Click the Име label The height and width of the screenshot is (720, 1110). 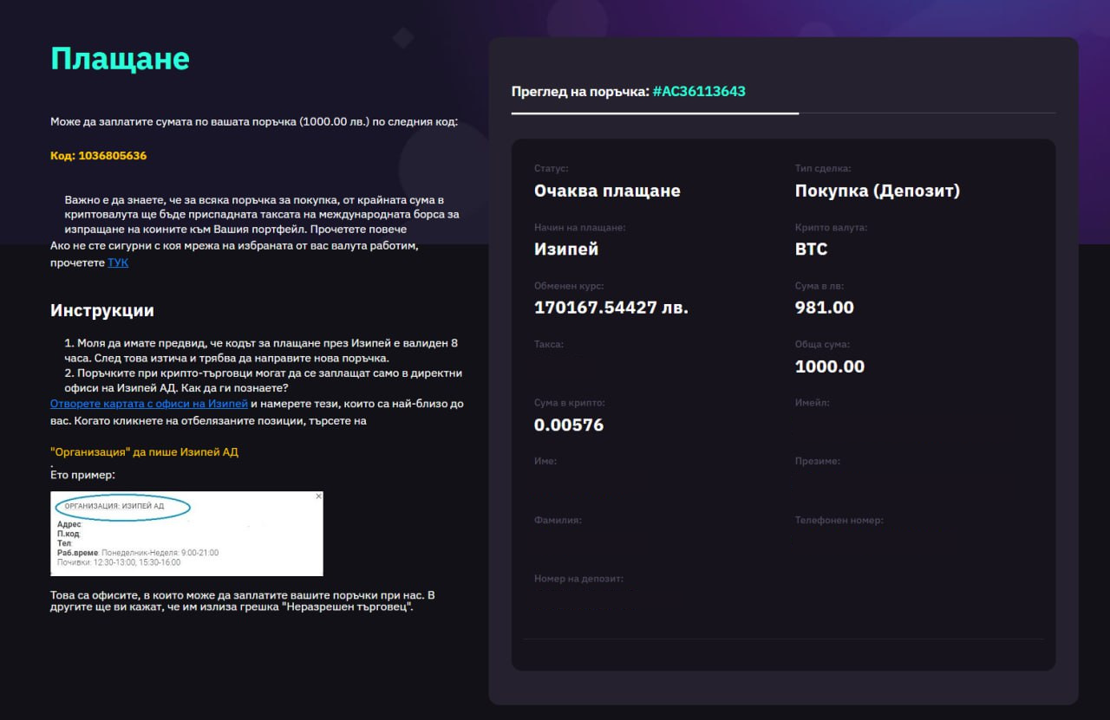coord(545,461)
